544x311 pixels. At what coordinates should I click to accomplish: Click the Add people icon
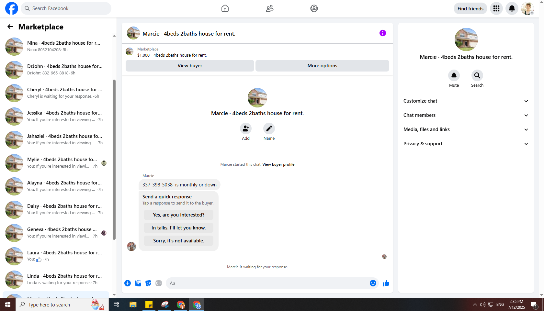coord(246,128)
